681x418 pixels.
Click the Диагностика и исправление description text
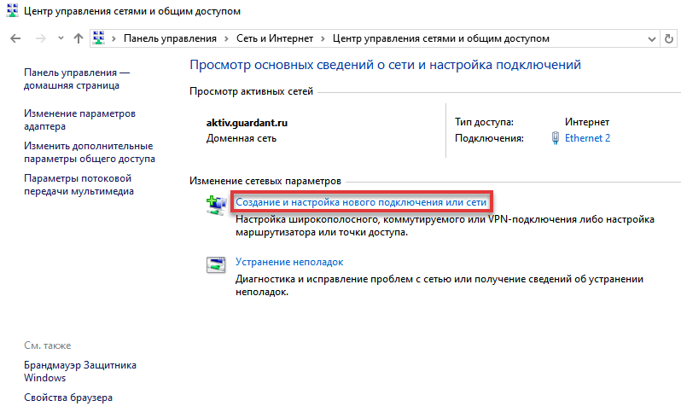[439, 285]
